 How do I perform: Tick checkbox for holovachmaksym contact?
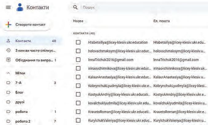tap(78, 51)
